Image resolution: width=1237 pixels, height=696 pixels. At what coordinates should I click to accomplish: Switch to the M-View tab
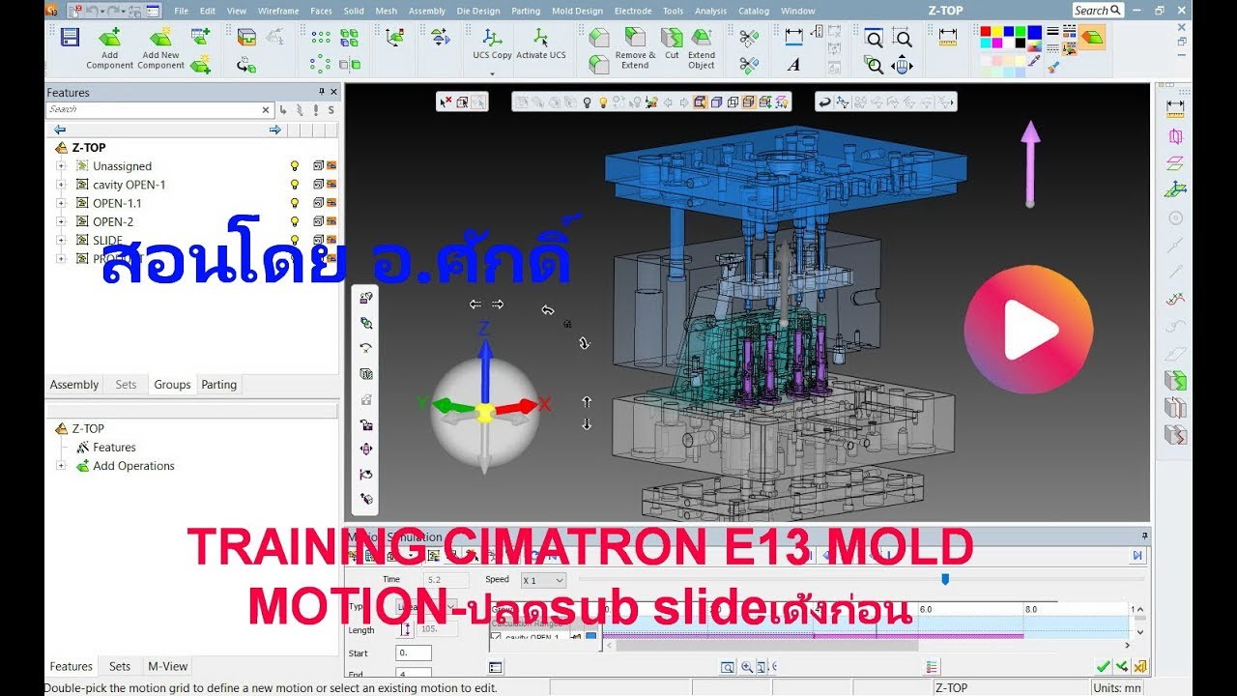click(168, 666)
